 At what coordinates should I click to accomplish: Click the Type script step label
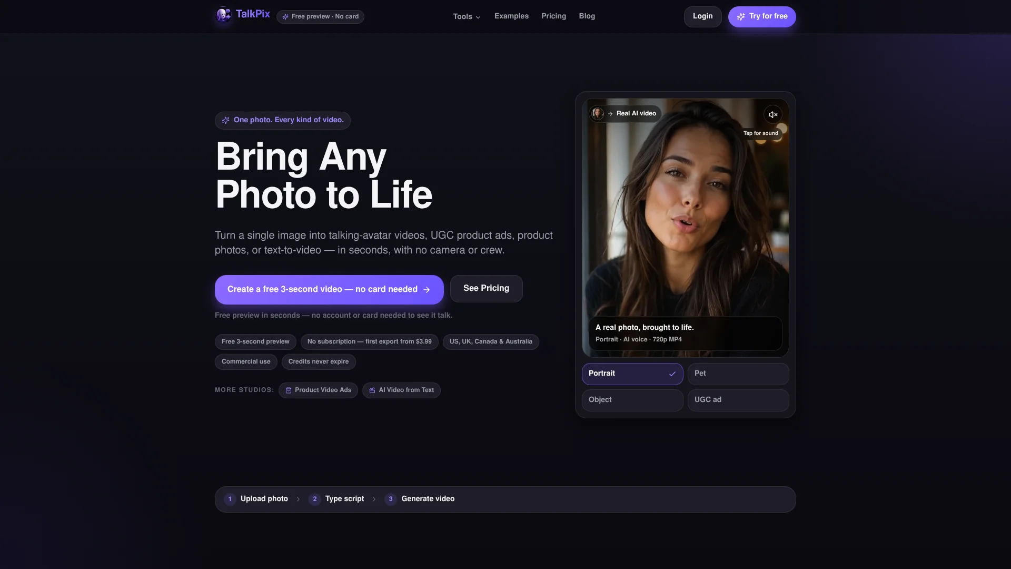coord(344,499)
